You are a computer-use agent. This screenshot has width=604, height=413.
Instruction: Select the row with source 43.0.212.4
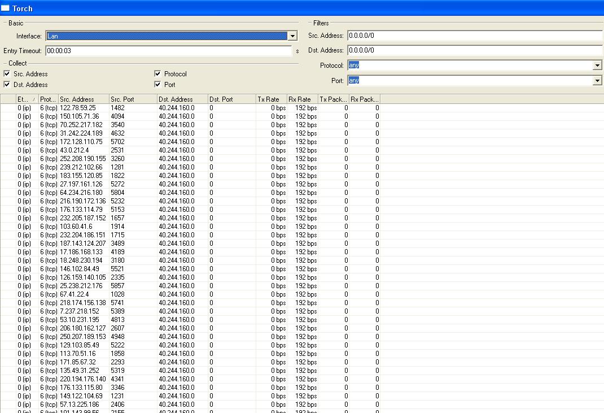190,150
